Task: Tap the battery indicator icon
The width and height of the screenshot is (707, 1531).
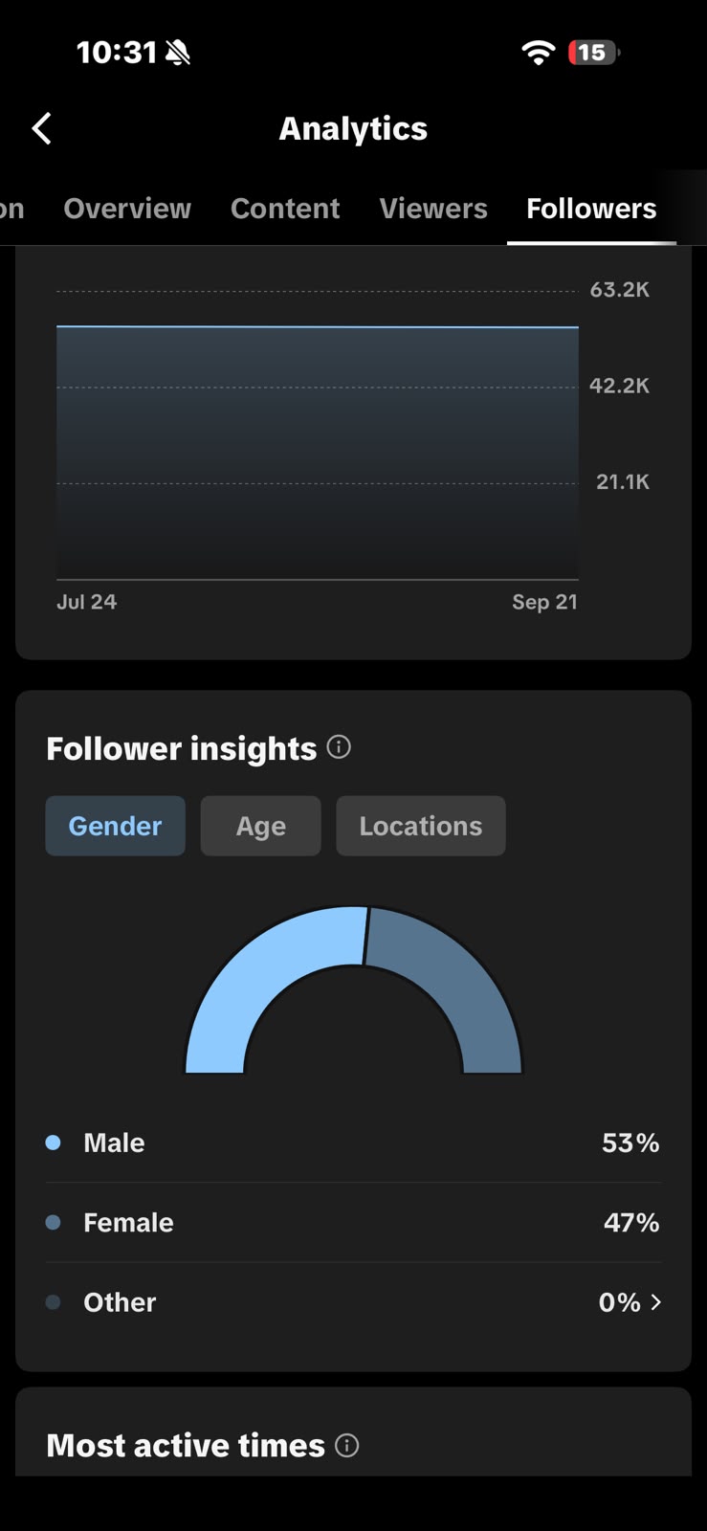Action: coord(594,53)
